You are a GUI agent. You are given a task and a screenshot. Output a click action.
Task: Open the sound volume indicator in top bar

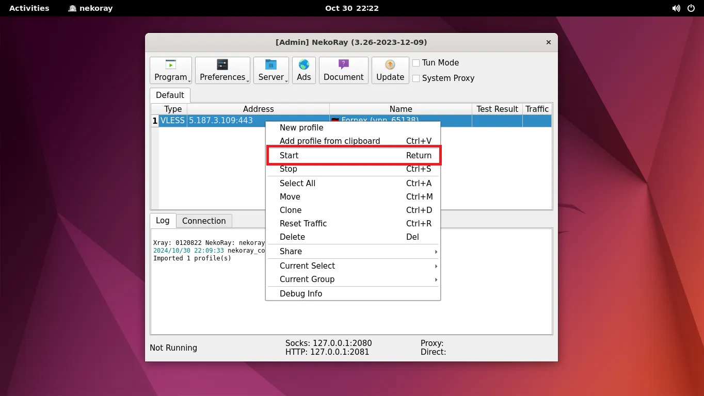tap(676, 8)
